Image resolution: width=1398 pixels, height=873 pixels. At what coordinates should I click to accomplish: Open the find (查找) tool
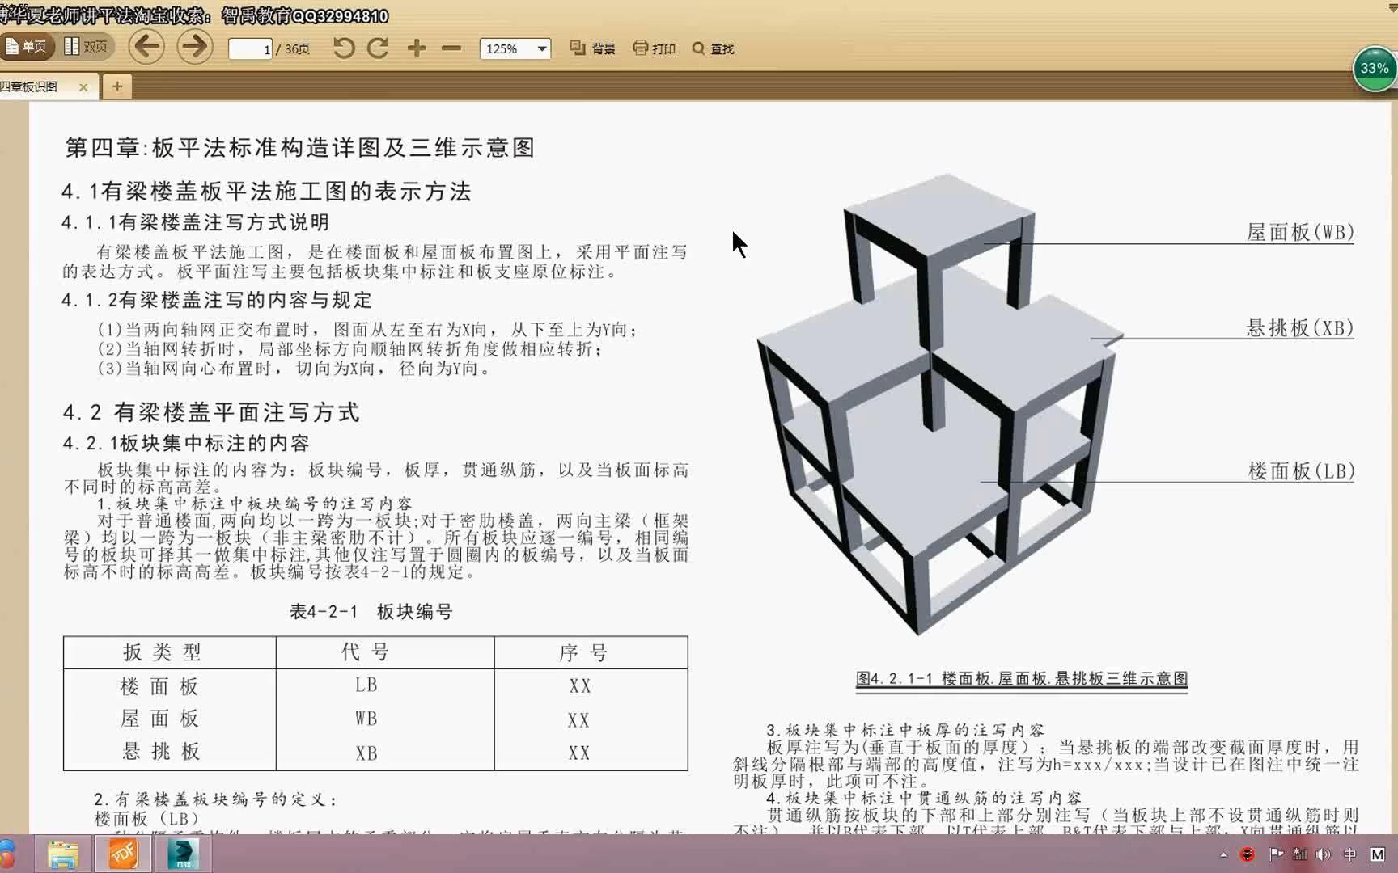(713, 48)
